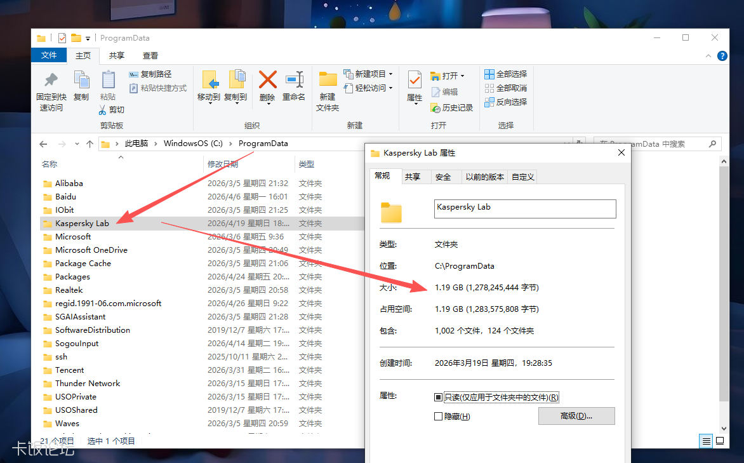Select the Baidu folder

[x=65, y=197]
